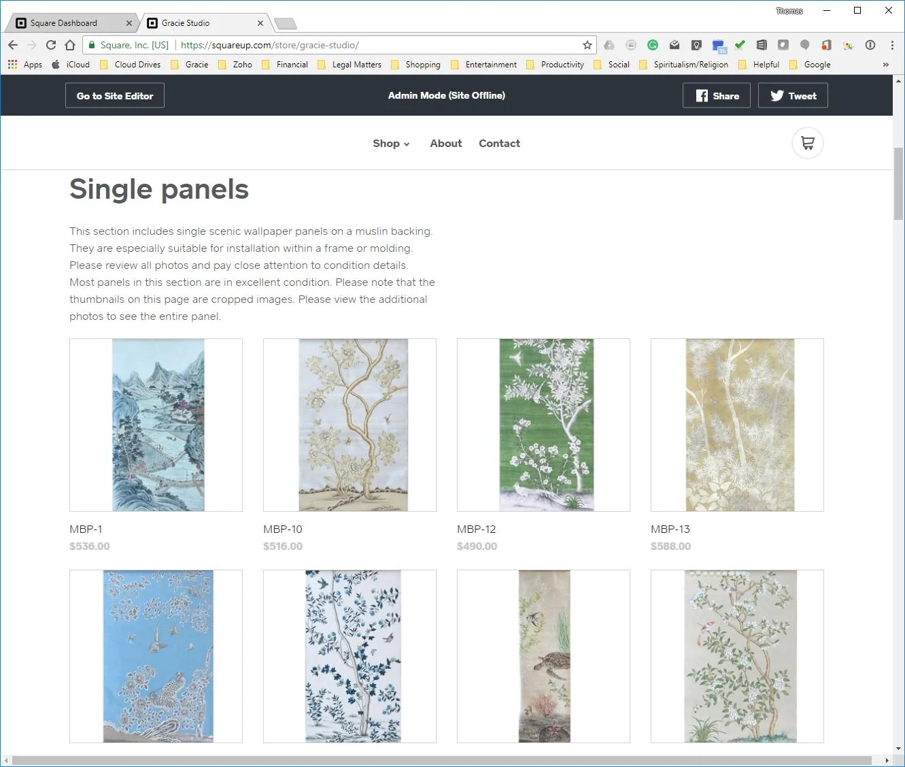Open the Shopping bookmark folder
This screenshot has height=767, width=905.
click(x=415, y=65)
